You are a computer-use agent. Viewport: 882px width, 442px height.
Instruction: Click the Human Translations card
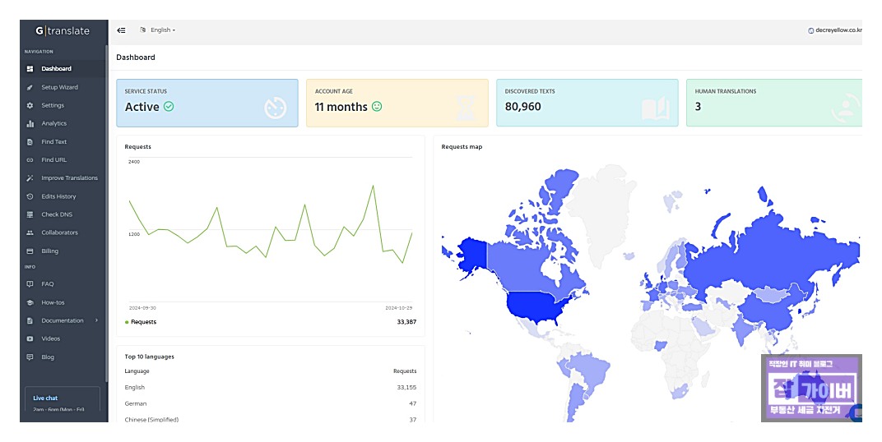(x=774, y=103)
